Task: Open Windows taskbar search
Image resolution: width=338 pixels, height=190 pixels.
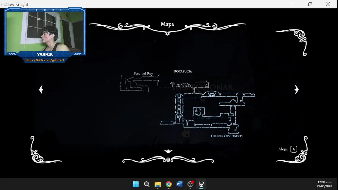Action: pos(147,184)
